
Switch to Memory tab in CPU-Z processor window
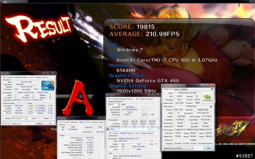25,77
